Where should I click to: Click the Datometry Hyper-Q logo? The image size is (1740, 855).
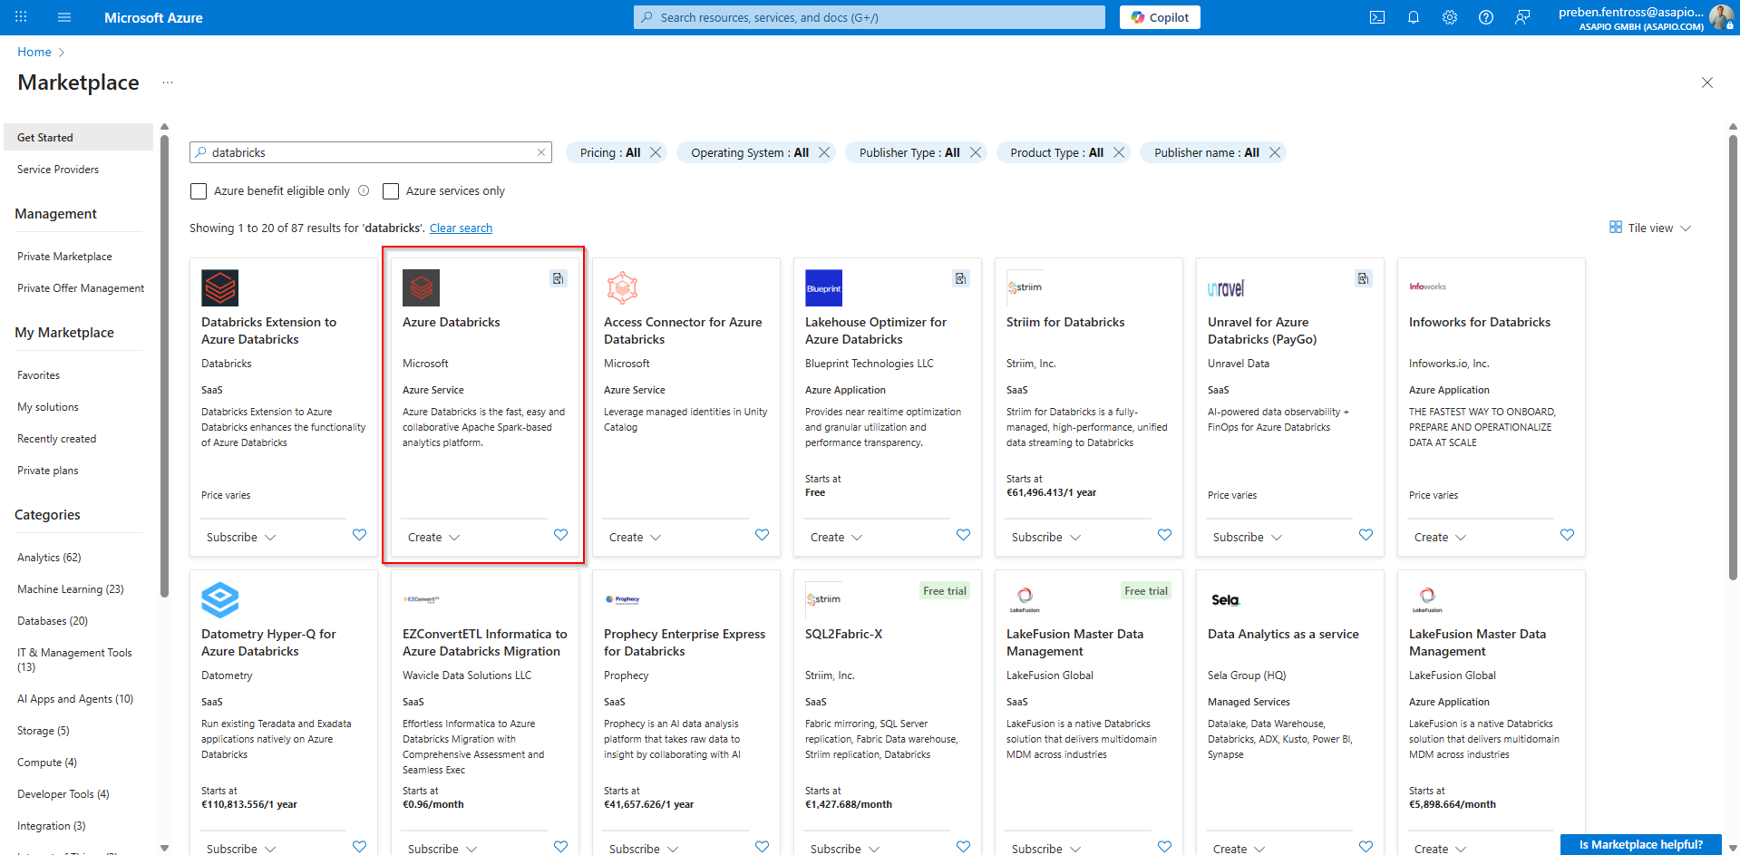(x=219, y=599)
